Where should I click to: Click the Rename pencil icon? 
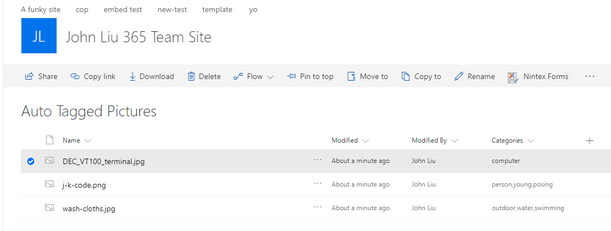(459, 76)
